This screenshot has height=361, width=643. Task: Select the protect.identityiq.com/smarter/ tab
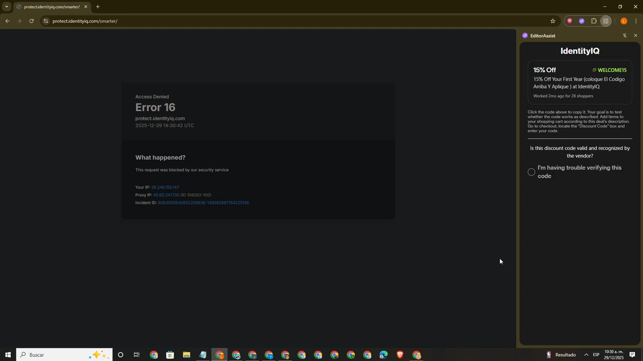coord(51,7)
